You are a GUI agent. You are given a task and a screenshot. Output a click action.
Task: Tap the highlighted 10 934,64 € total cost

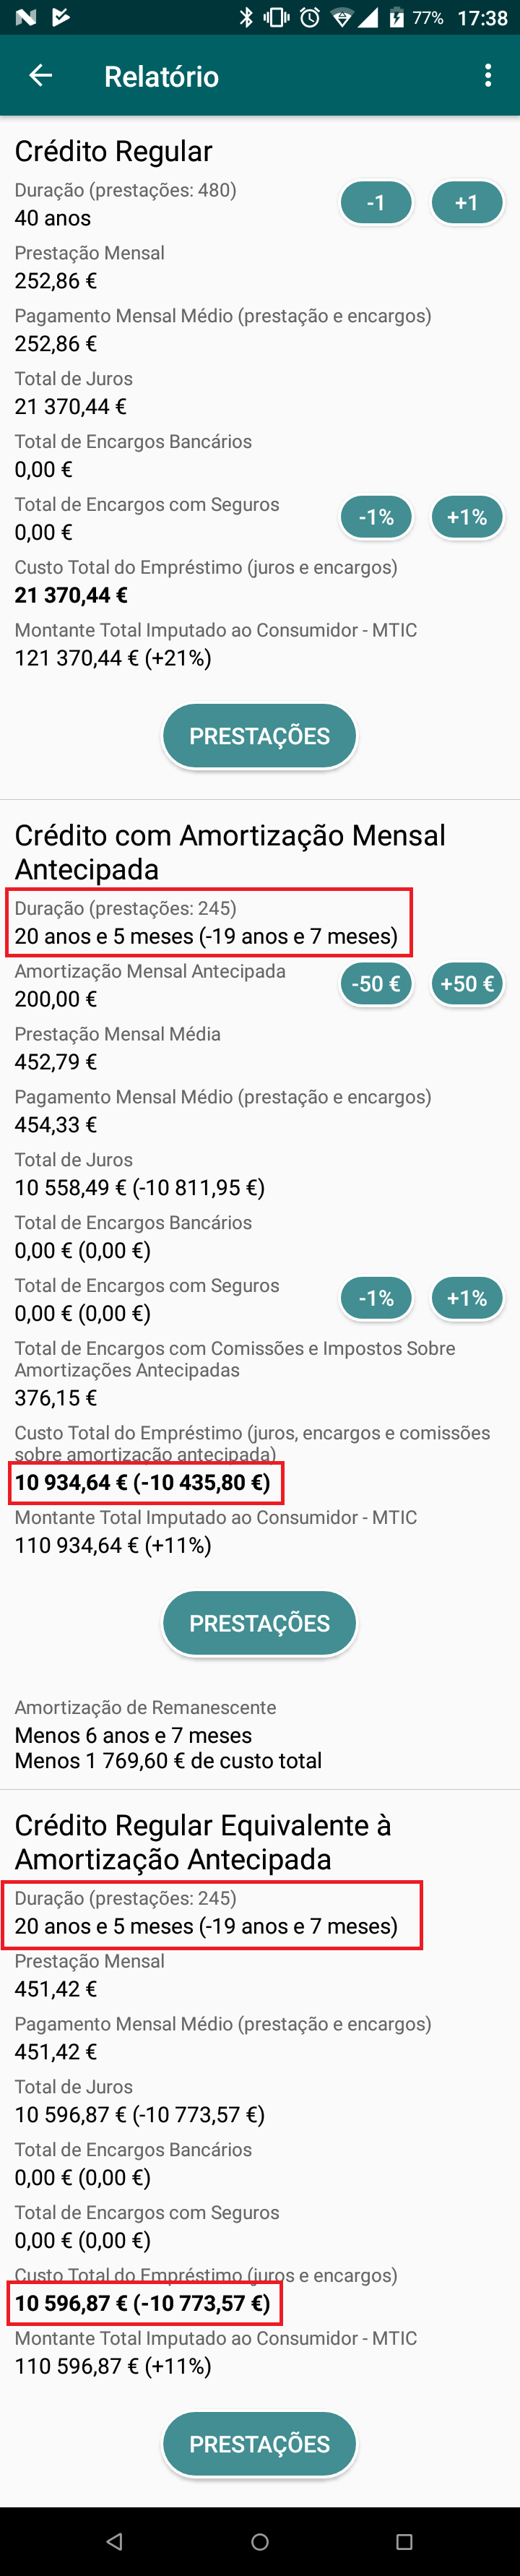tap(143, 1482)
